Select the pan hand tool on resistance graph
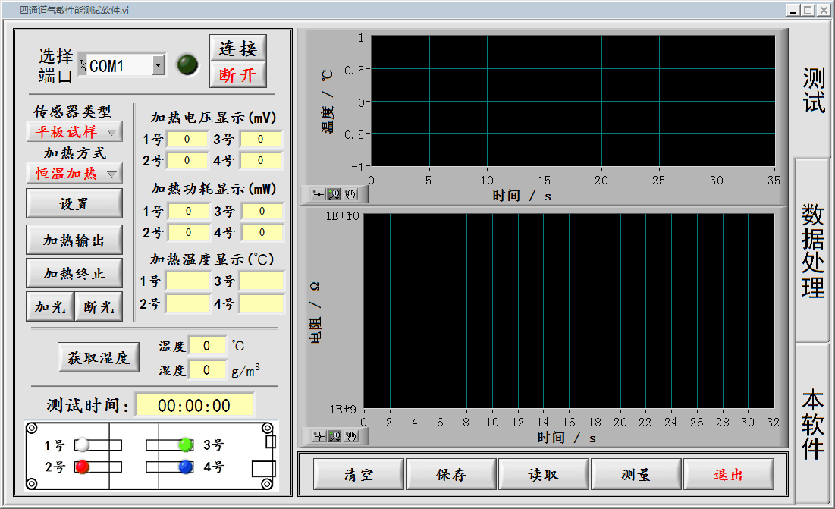Image resolution: width=835 pixels, height=509 pixels. (350, 436)
